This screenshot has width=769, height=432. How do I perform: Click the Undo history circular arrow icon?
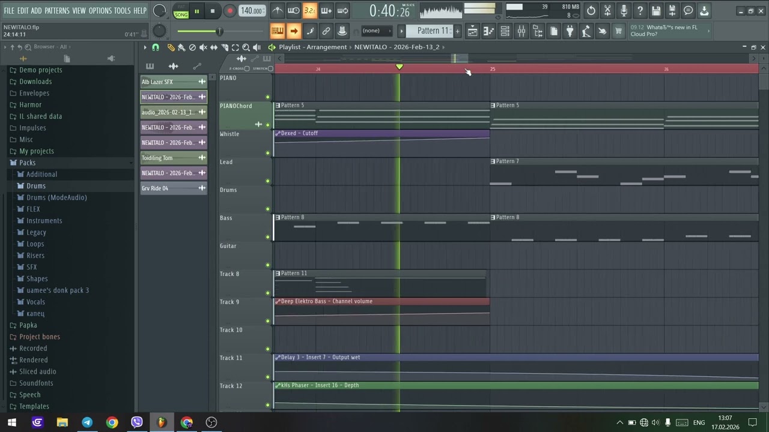591,10
